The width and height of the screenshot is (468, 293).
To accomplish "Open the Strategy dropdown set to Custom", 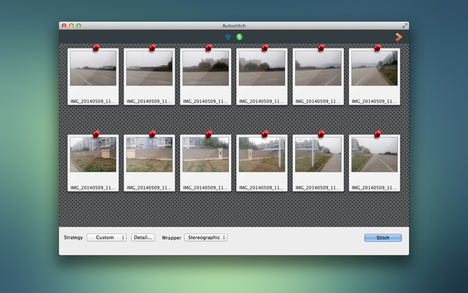I will [x=106, y=237].
